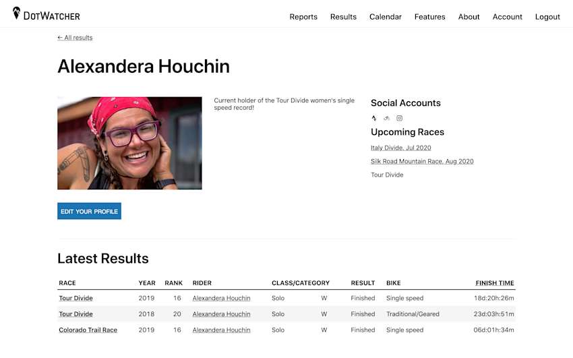Sort results by Finish Time header
Image resolution: width=573 pixels, height=358 pixels.
(x=494, y=282)
